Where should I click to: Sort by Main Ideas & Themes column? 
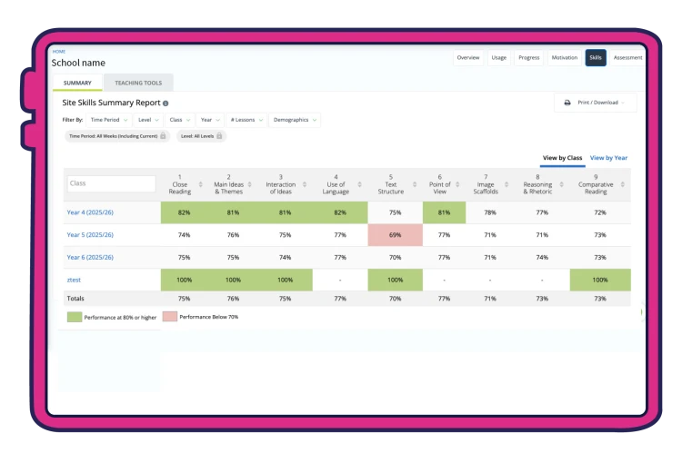click(x=250, y=184)
